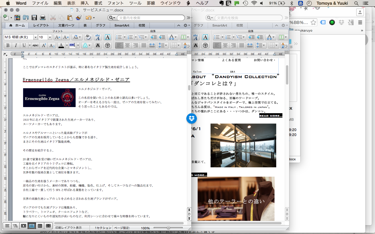This screenshot has width=375, height=234.
Task: Sort text A to Z in front window
Action: 186,45
